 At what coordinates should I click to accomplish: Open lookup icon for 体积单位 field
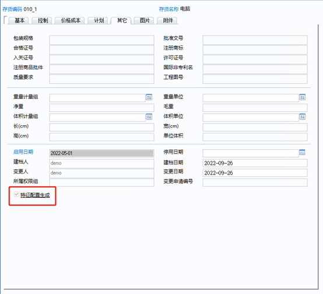pyautogui.click(x=302, y=116)
